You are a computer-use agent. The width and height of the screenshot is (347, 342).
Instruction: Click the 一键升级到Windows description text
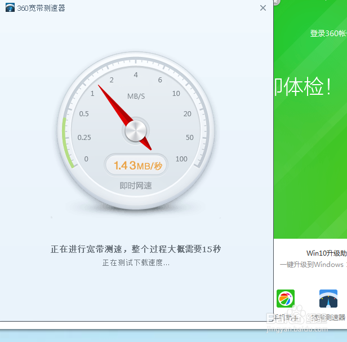click(313, 265)
